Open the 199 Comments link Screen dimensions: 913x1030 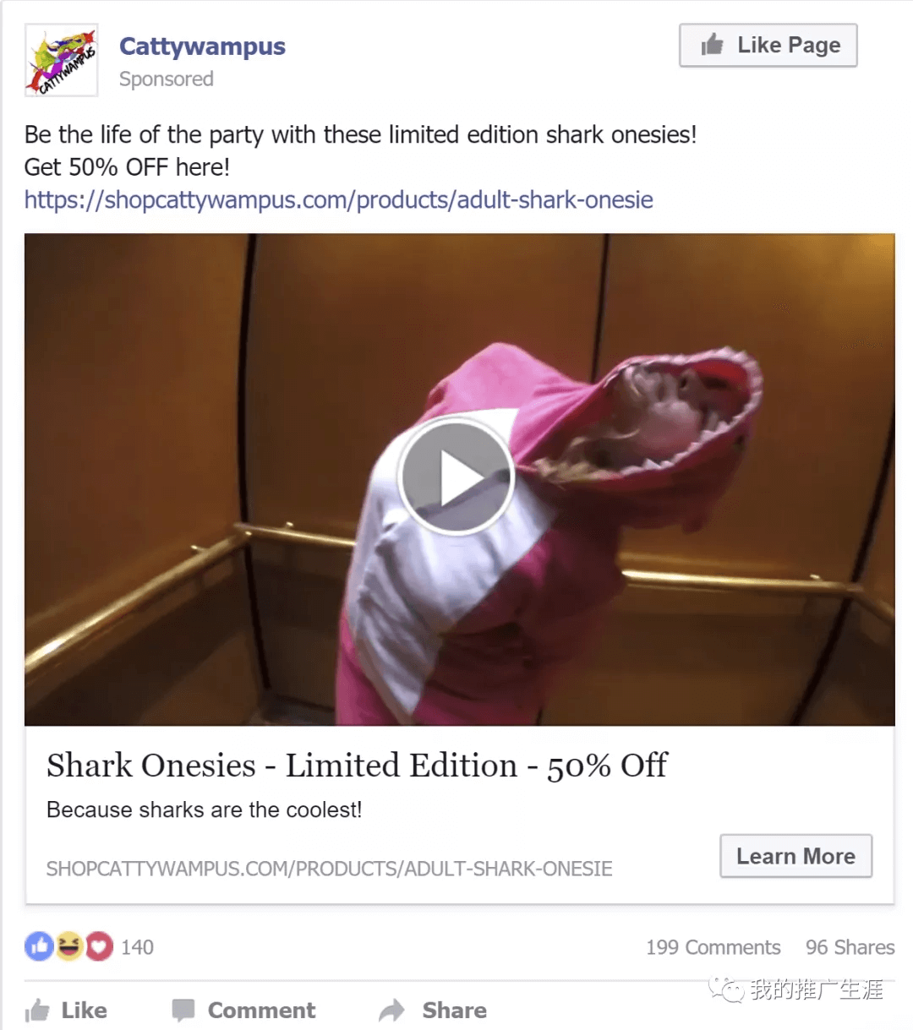click(x=713, y=947)
